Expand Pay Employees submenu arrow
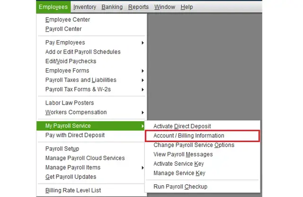 pos(143,43)
